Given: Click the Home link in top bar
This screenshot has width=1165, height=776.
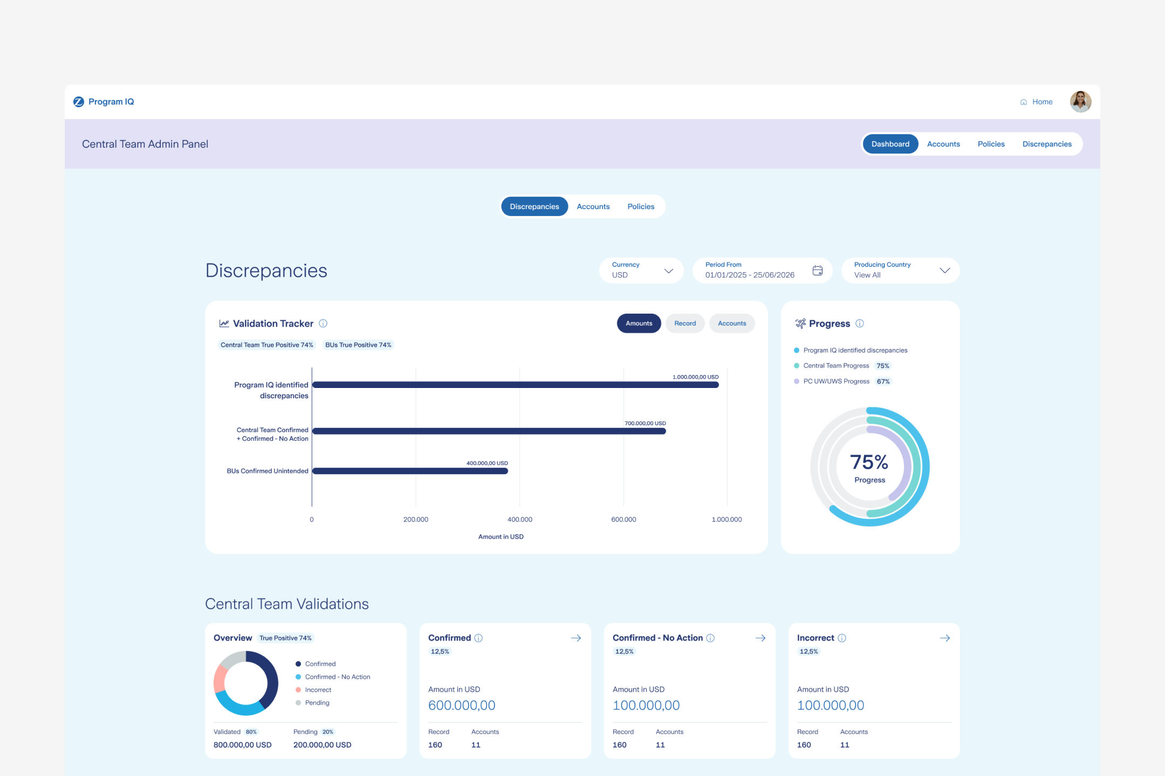Looking at the screenshot, I should 1037,102.
